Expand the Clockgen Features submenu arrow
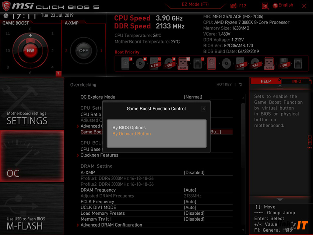The height and width of the screenshot is (235, 313). pos(78,155)
